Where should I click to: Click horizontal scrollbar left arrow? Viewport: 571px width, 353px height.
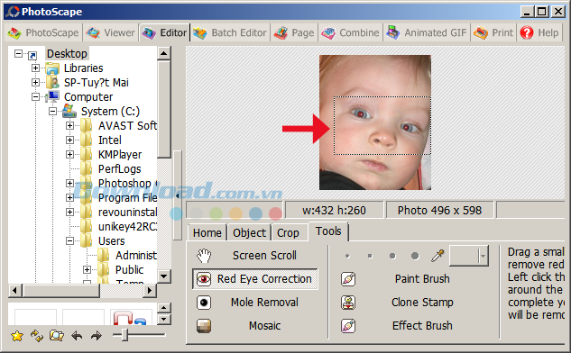14,291
